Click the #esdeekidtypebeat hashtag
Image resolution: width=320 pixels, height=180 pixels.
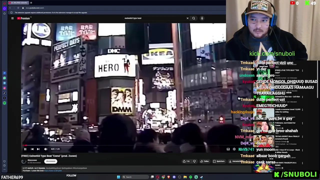(53, 168)
